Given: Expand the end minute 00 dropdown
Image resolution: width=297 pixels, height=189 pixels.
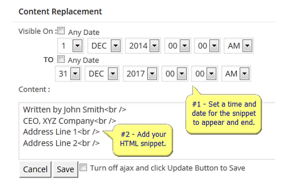Looking at the screenshot, I should [204, 74].
